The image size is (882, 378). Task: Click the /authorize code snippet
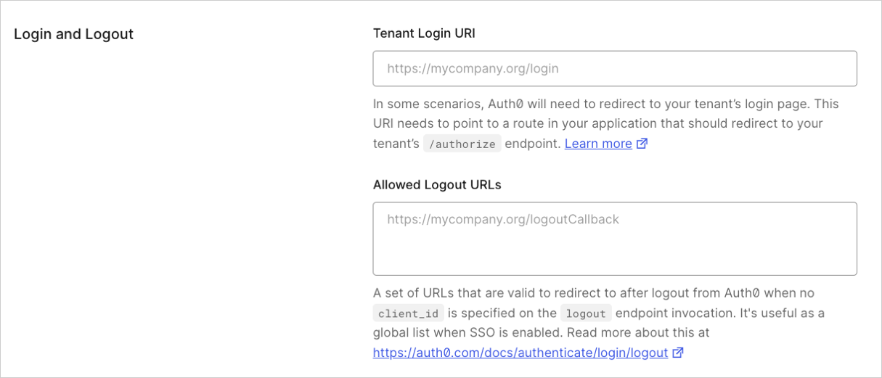[463, 144]
